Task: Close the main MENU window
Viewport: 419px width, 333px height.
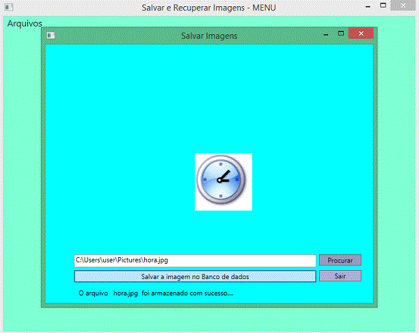Action: coord(403,5)
